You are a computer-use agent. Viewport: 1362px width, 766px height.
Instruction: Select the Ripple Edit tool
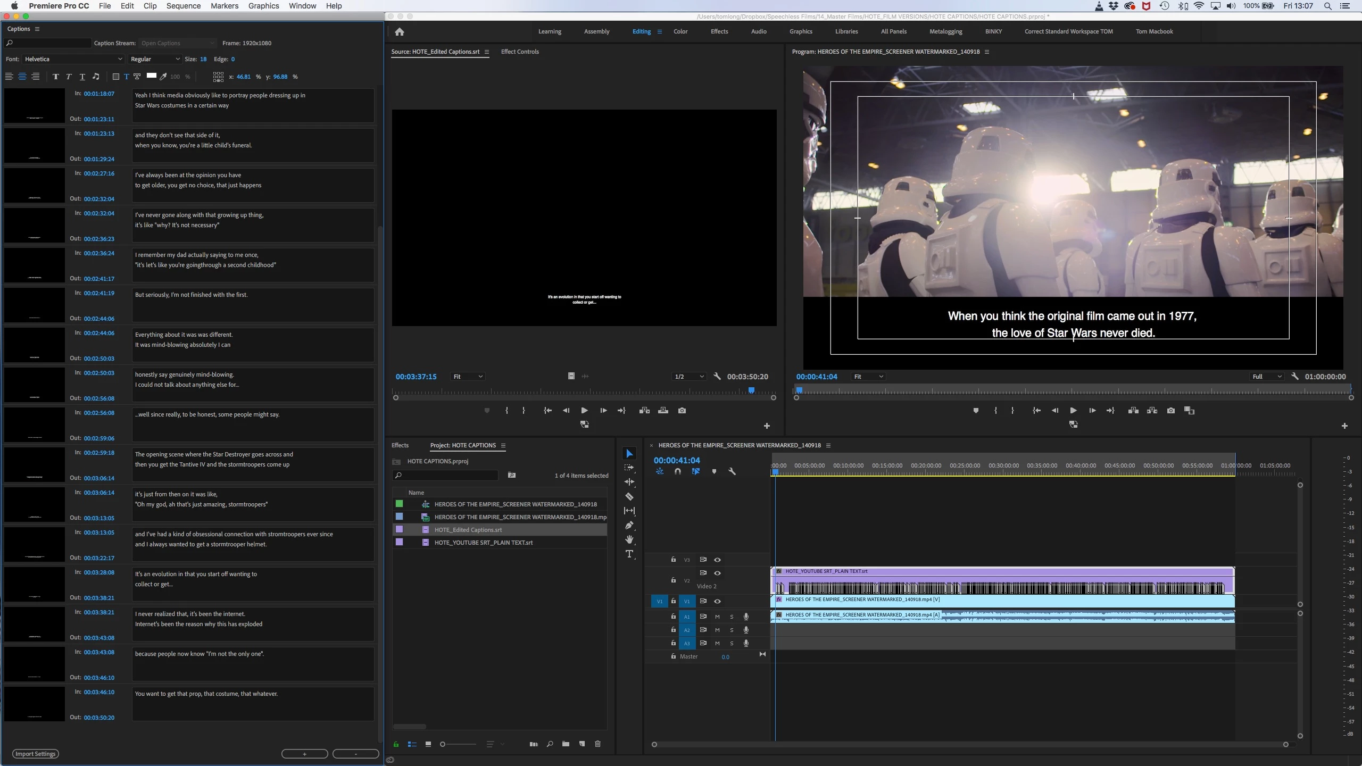(x=629, y=482)
